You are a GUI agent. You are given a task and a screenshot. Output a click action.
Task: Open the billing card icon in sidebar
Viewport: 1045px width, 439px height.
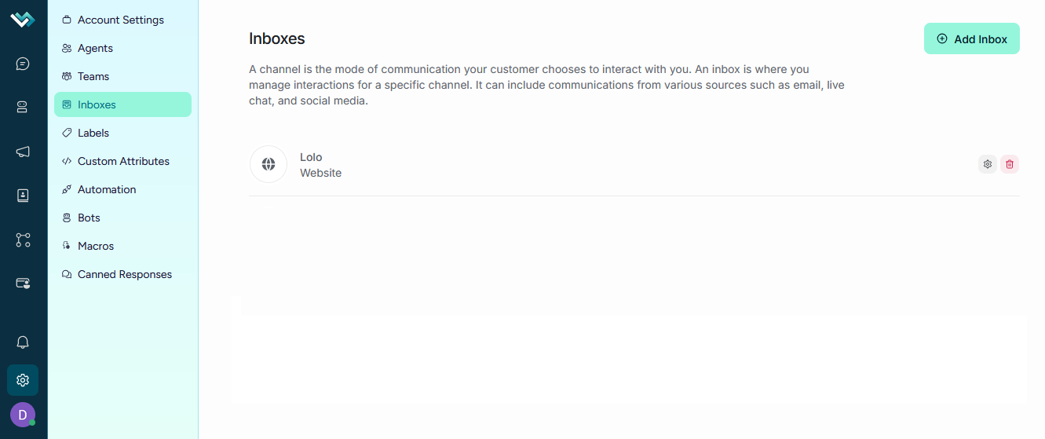23,283
